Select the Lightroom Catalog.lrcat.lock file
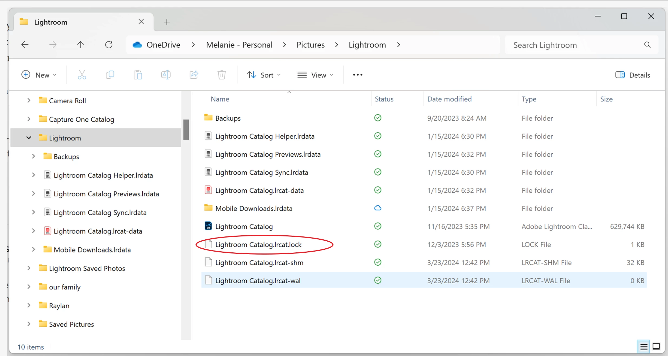The image size is (668, 356). (258, 245)
